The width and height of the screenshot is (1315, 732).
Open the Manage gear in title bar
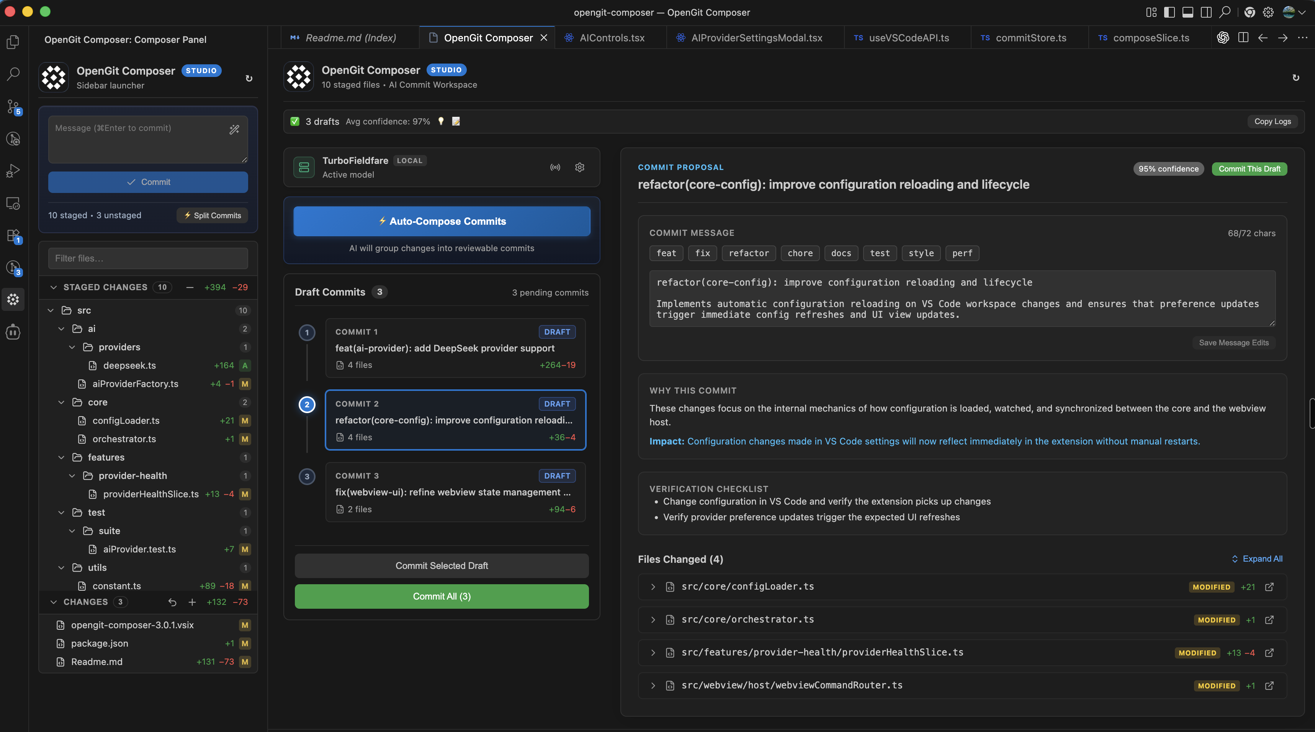pos(1268,12)
